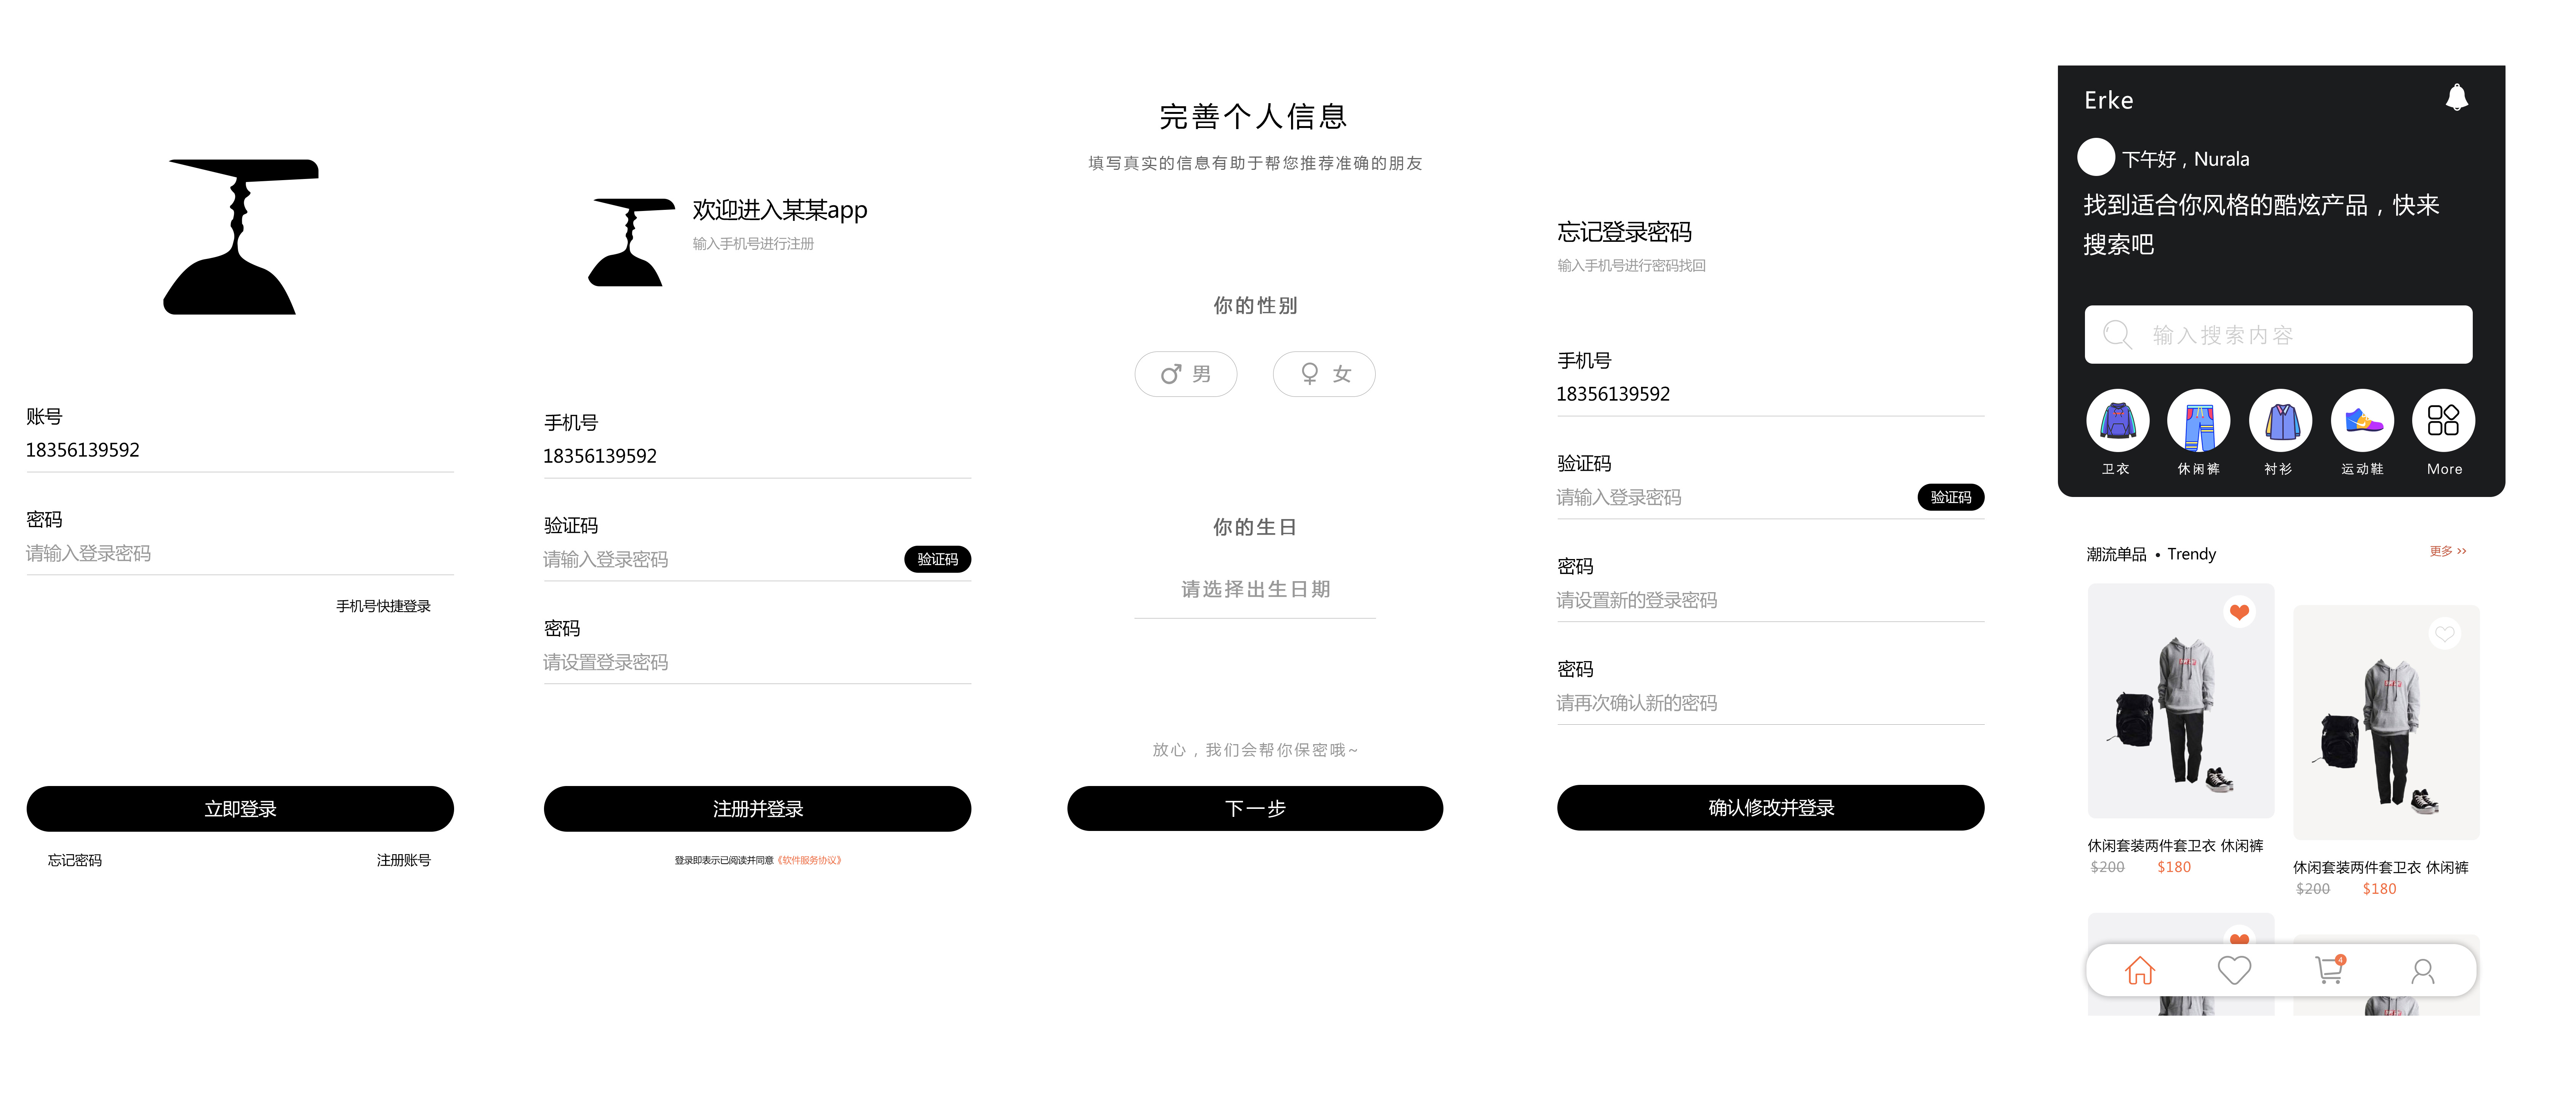Open the profile icon in bottom navigation
Screen dimensions: 2576x1112
pos(2422,970)
